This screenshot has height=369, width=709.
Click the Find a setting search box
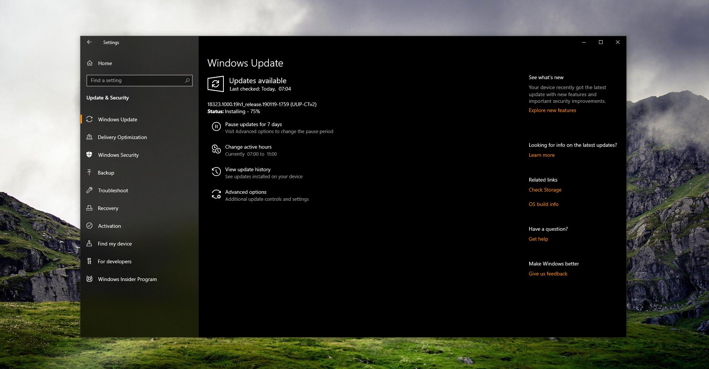140,80
